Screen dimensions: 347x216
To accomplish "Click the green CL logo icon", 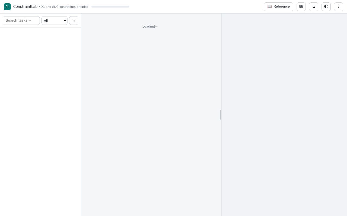I will tap(7, 7).
